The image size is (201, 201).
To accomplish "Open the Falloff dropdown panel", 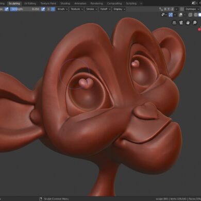I will pyautogui.click(x=105, y=9).
